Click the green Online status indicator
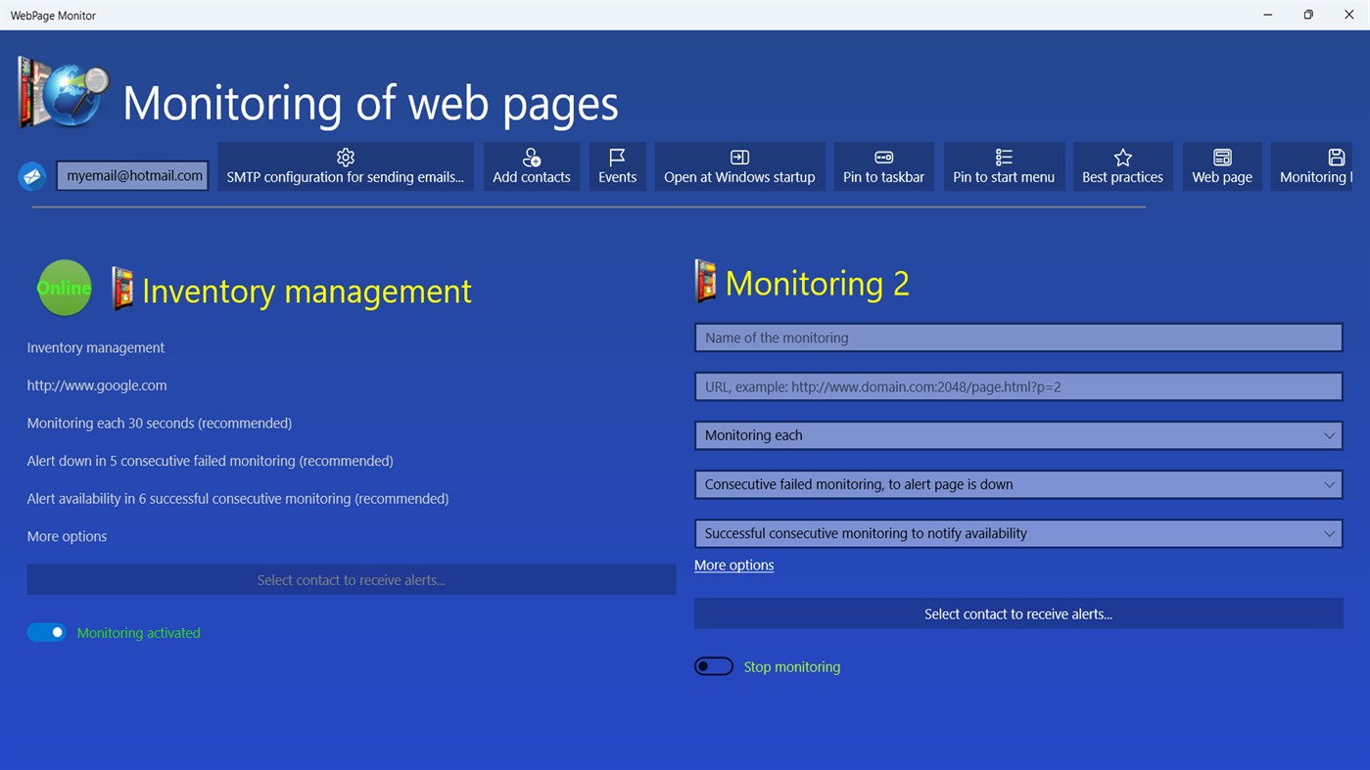 65,288
